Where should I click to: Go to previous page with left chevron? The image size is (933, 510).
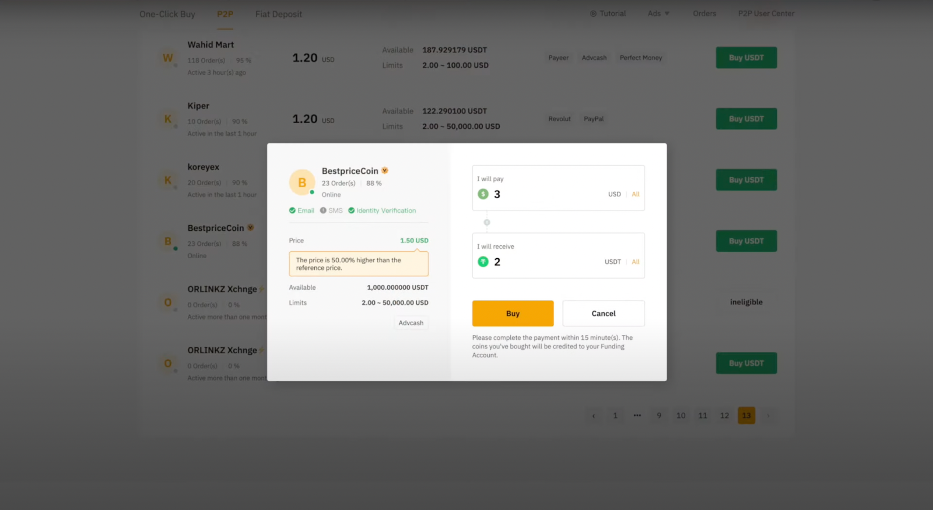coord(594,416)
